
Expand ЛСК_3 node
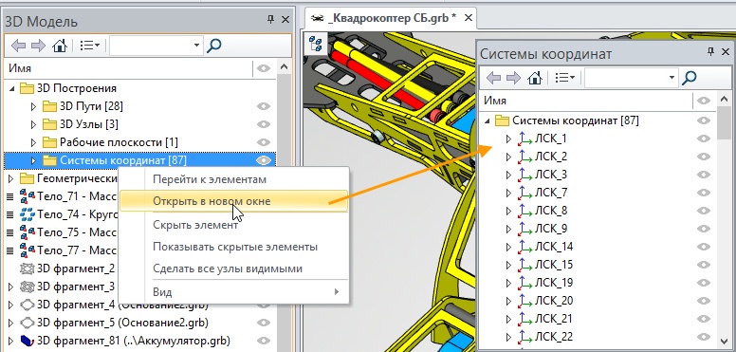click(508, 175)
